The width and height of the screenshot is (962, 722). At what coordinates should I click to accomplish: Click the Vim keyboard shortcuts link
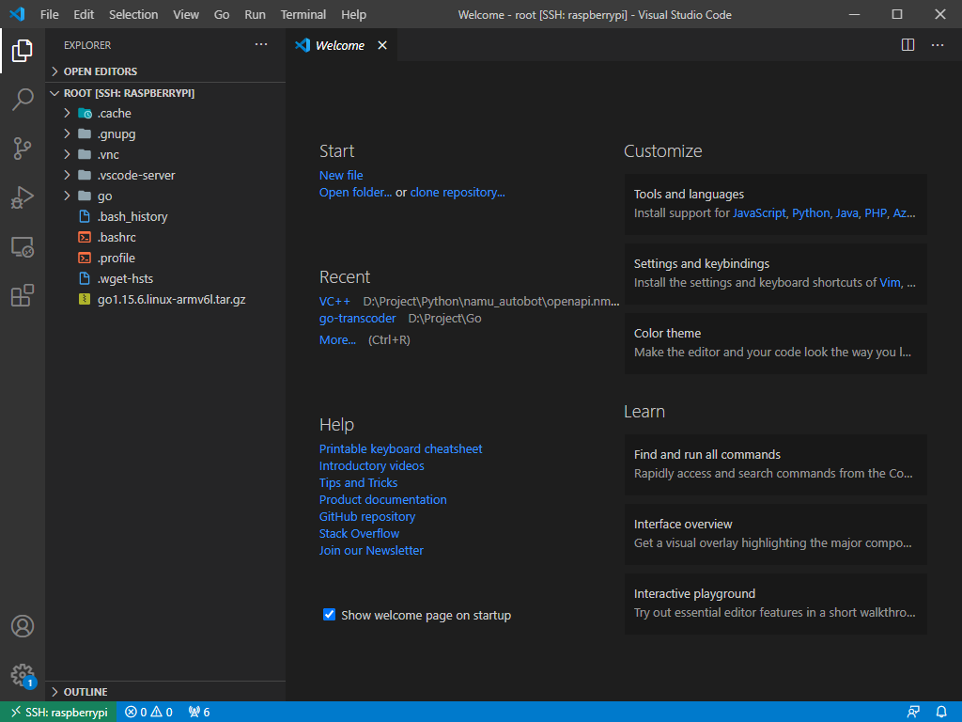[890, 282]
